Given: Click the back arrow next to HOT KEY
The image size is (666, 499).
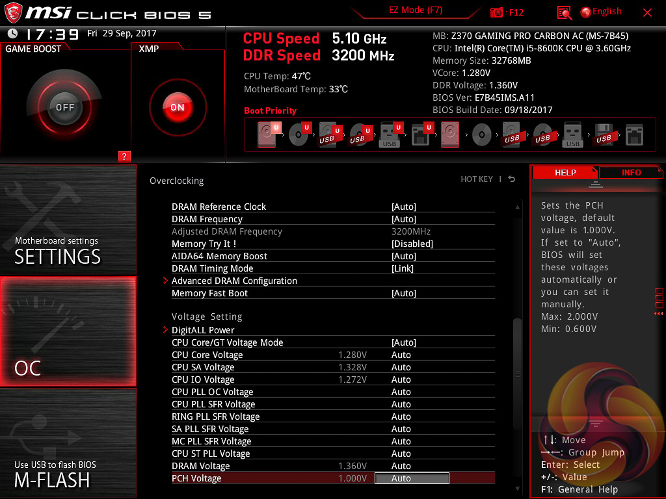Looking at the screenshot, I should click(x=512, y=179).
